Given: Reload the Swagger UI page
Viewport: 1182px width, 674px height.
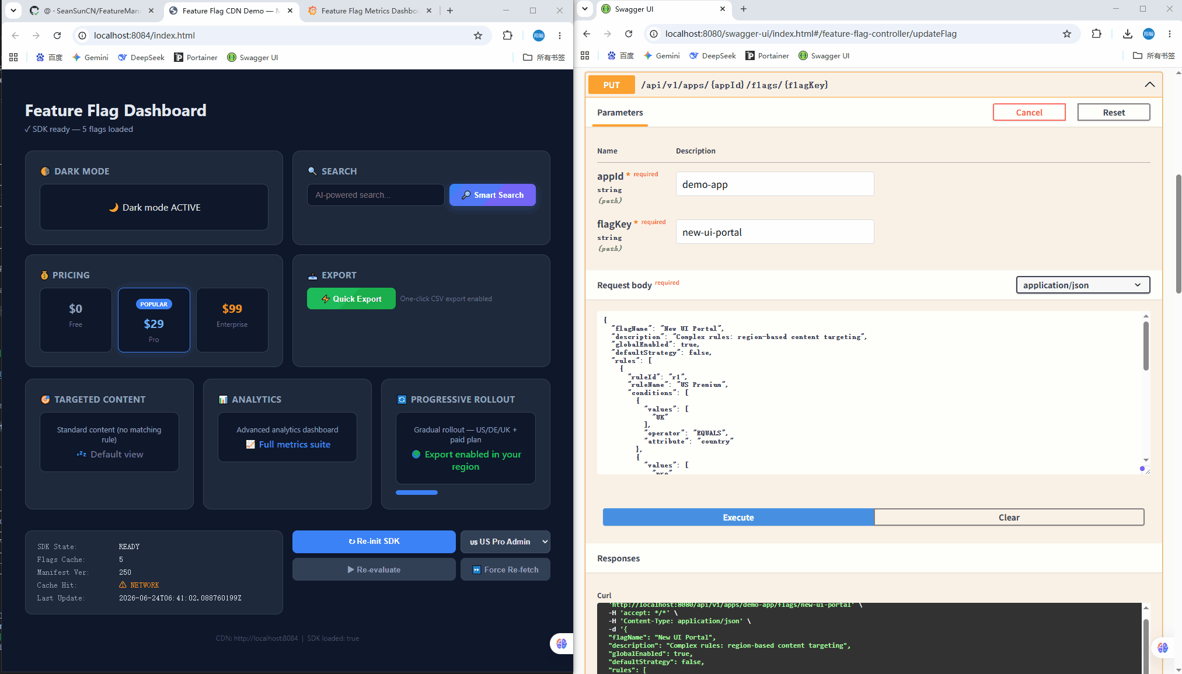Looking at the screenshot, I should (629, 34).
